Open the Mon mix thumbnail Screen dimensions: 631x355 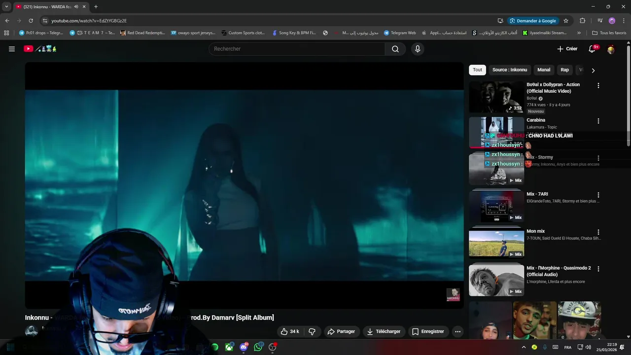(x=496, y=242)
